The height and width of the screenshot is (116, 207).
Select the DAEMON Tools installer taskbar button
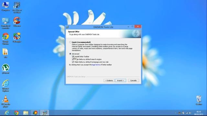45,113
